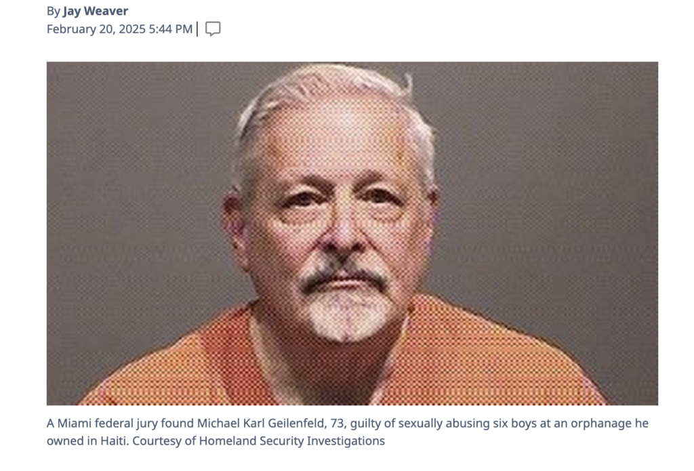Click the name Michael Karl Geilenfeld in caption
Viewport: 694px width, 471px height.
[x=262, y=424]
